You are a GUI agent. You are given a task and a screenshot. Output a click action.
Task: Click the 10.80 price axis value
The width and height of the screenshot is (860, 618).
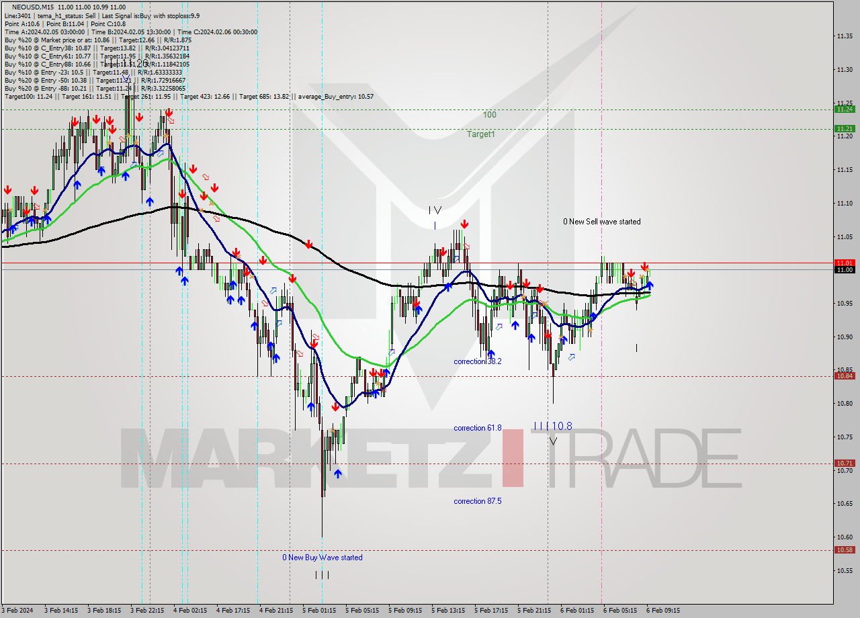click(x=845, y=403)
